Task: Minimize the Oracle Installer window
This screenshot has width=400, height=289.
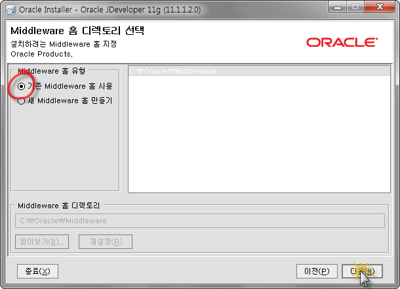Action: (337, 7)
